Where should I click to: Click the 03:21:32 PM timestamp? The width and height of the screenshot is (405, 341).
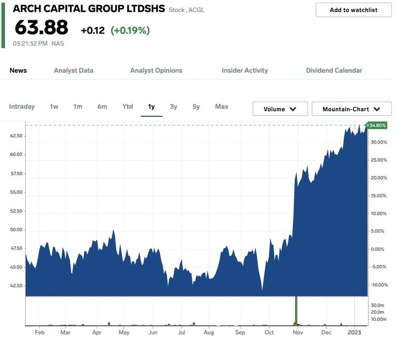click(30, 44)
